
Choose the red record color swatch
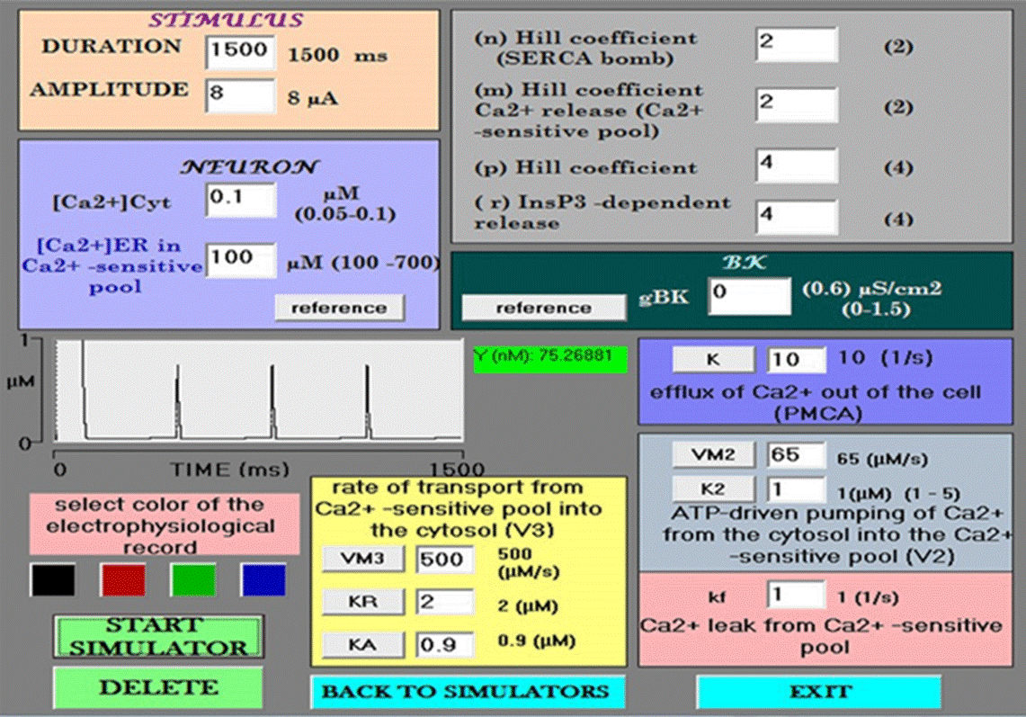[122, 579]
